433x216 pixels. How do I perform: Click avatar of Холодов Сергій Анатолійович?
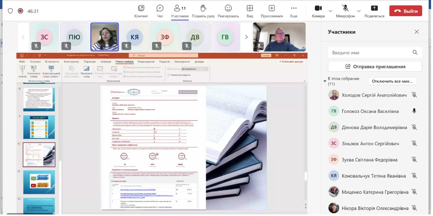click(334, 95)
